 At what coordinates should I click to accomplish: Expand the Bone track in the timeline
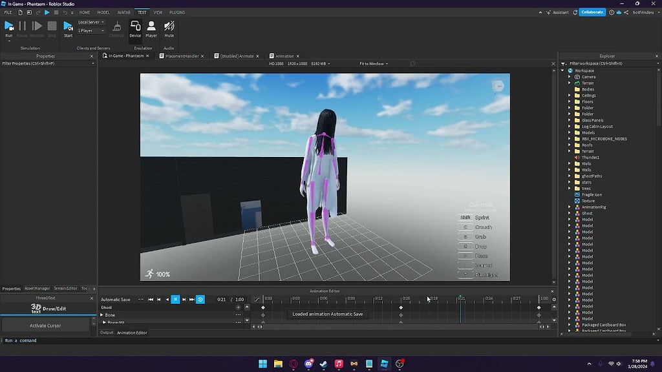coord(101,315)
